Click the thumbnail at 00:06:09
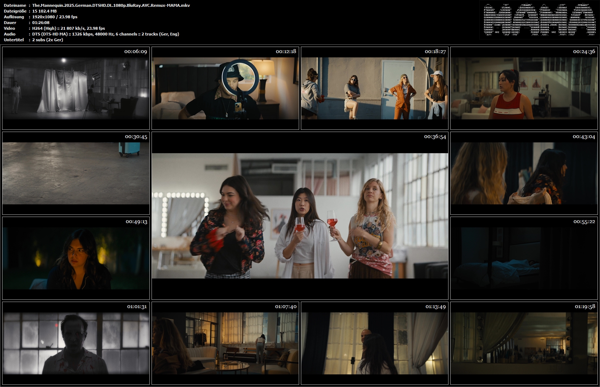Image resolution: width=600 pixels, height=387 pixels. tap(76, 88)
